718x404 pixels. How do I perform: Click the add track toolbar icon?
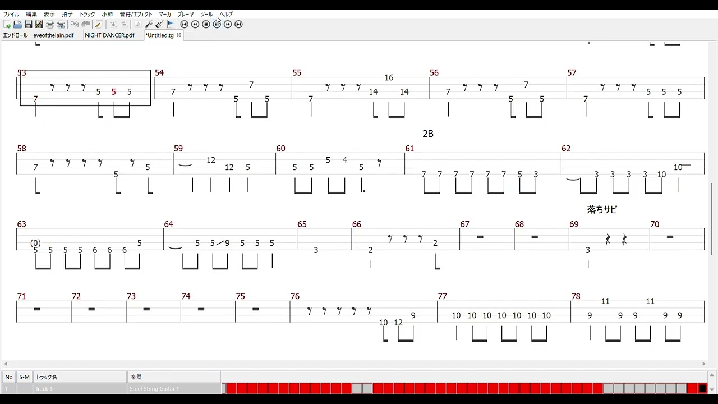click(x=113, y=25)
